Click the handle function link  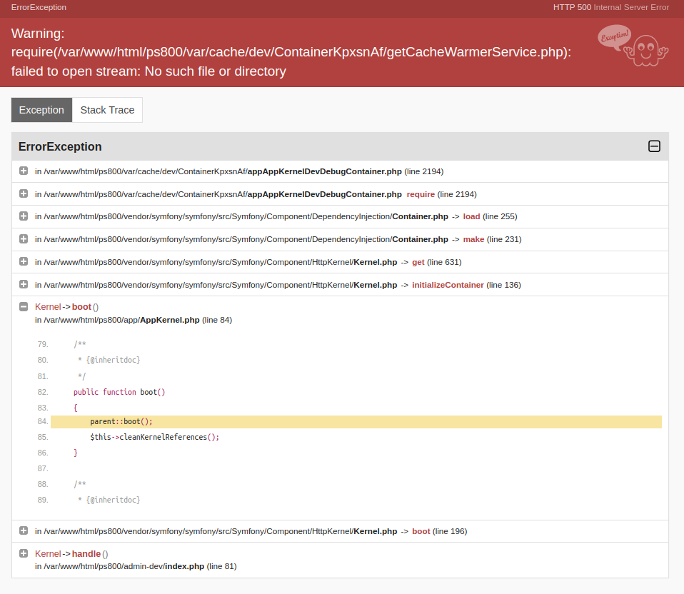[x=87, y=553]
